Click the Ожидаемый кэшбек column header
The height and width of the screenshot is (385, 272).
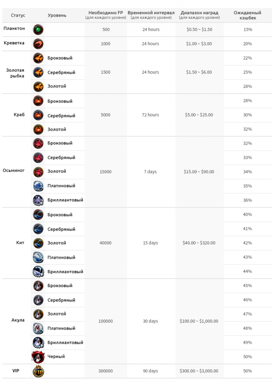247,15
